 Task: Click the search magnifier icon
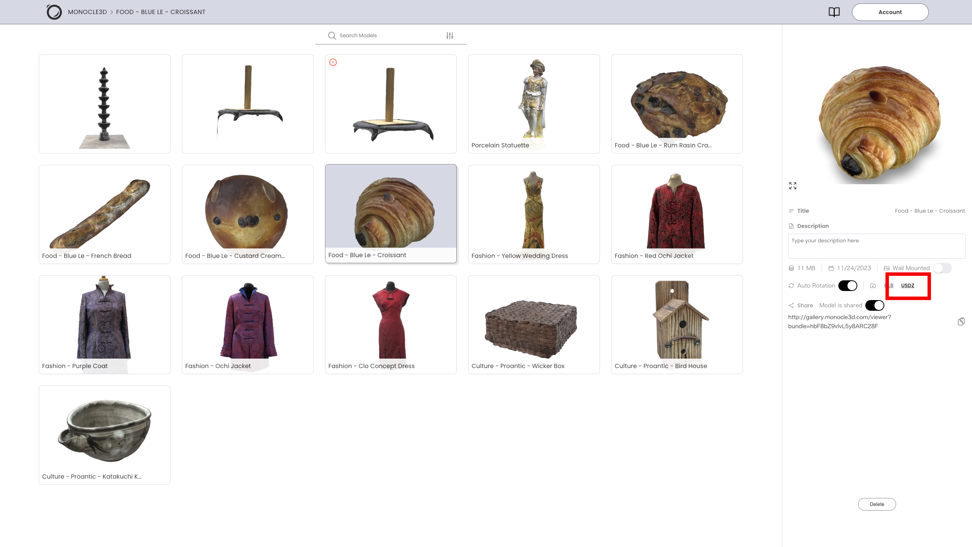[332, 36]
